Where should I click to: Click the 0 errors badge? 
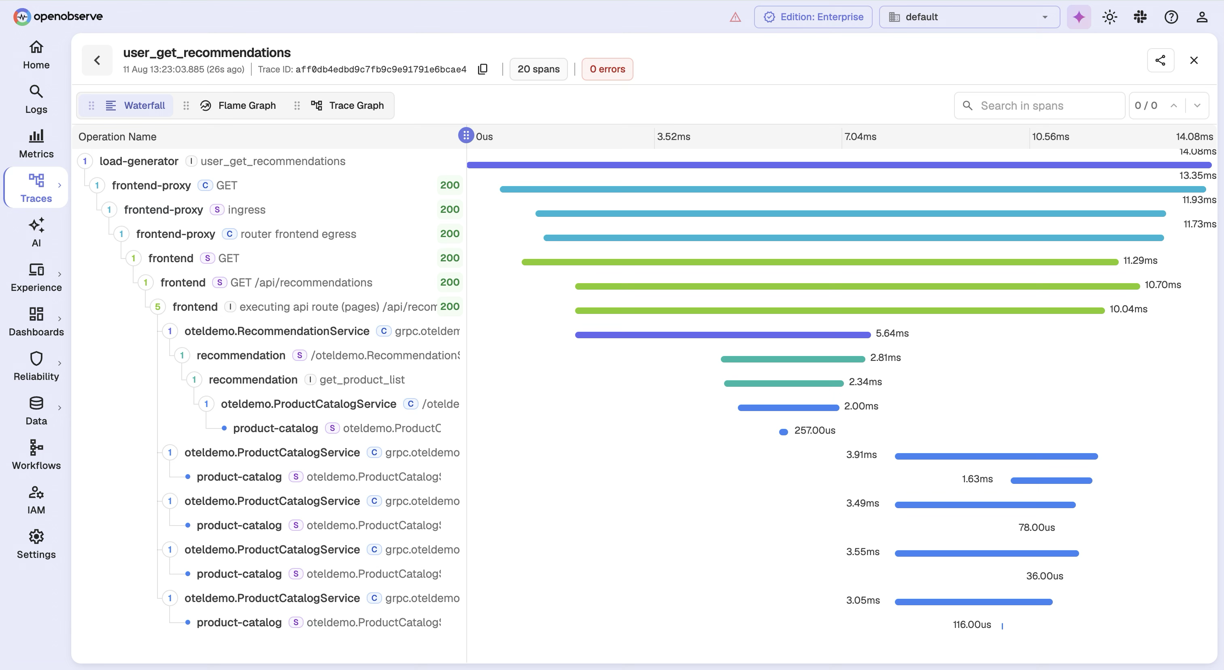(607, 69)
